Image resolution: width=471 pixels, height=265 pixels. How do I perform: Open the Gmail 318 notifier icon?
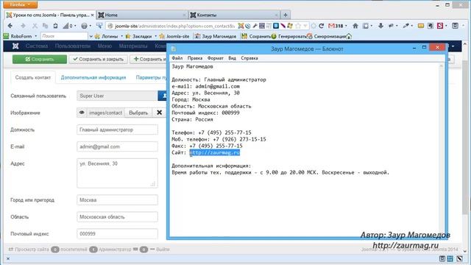coord(336,26)
